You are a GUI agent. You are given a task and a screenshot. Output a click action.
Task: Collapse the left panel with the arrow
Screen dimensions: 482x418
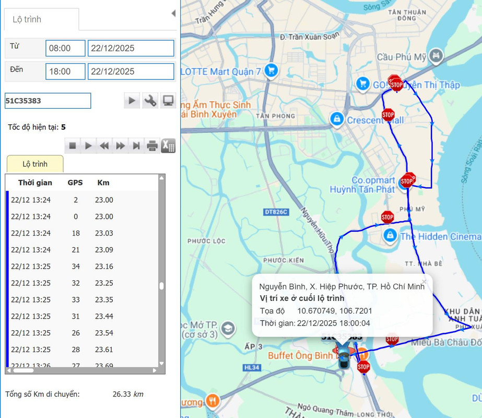point(173,13)
